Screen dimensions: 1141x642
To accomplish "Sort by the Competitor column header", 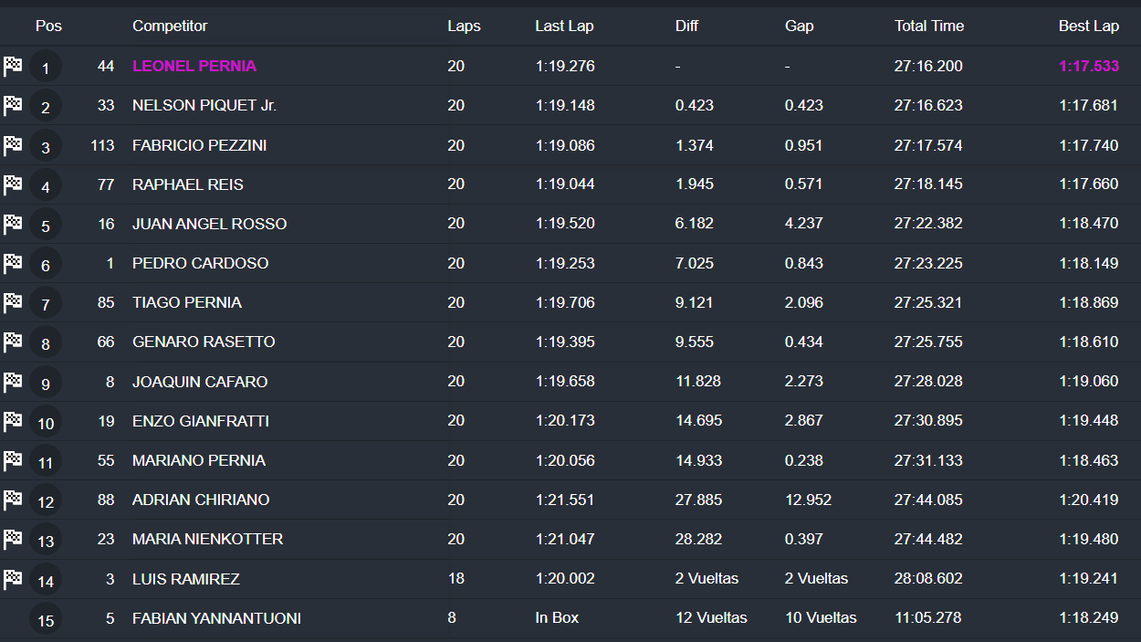I will pos(170,26).
